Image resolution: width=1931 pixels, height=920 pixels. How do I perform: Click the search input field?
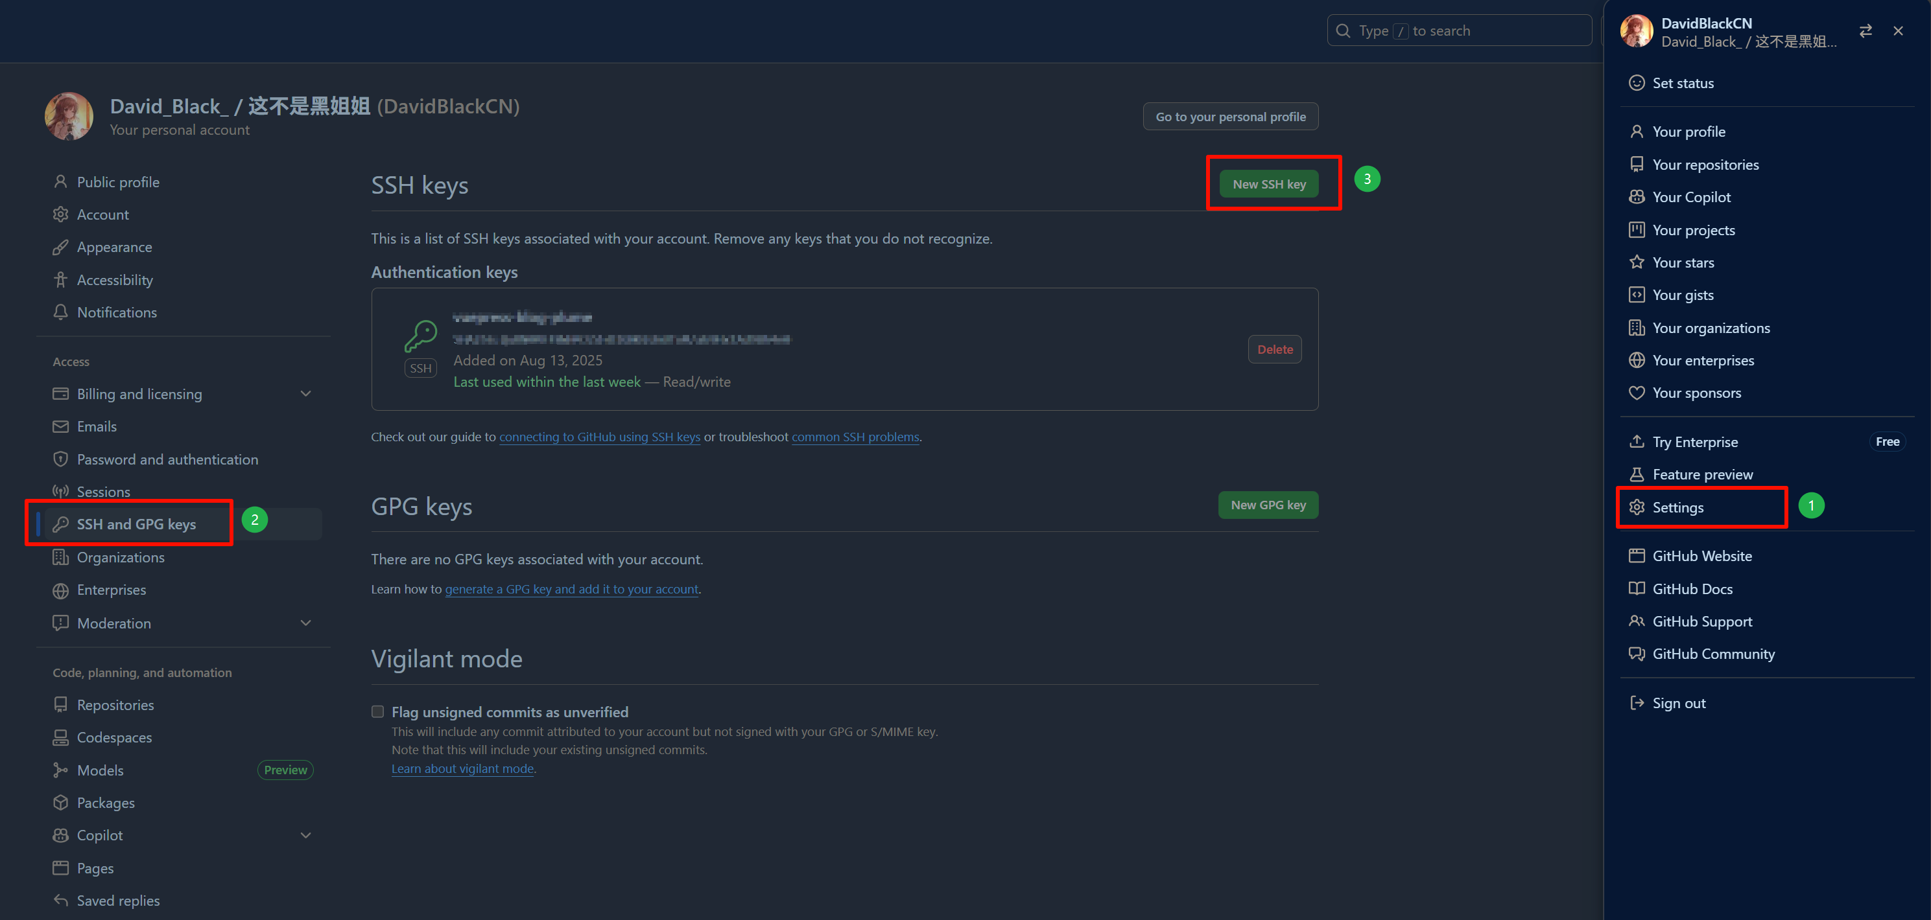pyautogui.click(x=1458, y=30)
